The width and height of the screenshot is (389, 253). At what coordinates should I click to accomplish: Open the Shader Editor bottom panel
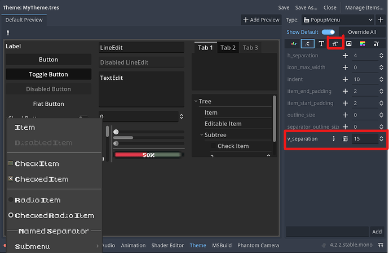[x=167, y=245]
